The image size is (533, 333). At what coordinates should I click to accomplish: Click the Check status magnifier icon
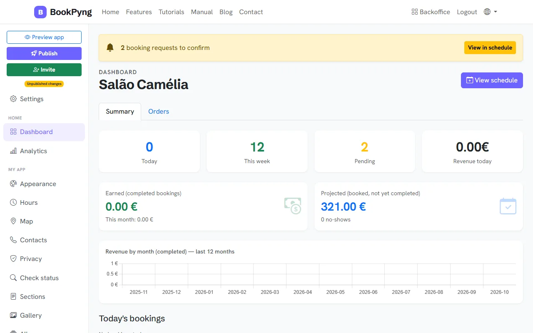click(13, 278)
